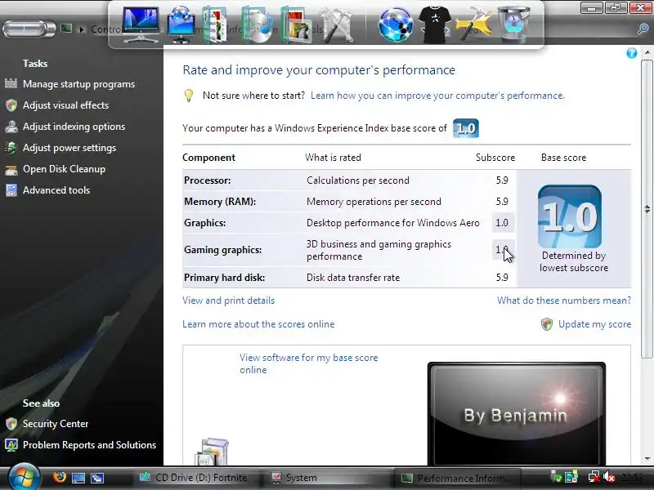Open Adjust visual effects task
654x490 pixels.
tap(65, 105)
